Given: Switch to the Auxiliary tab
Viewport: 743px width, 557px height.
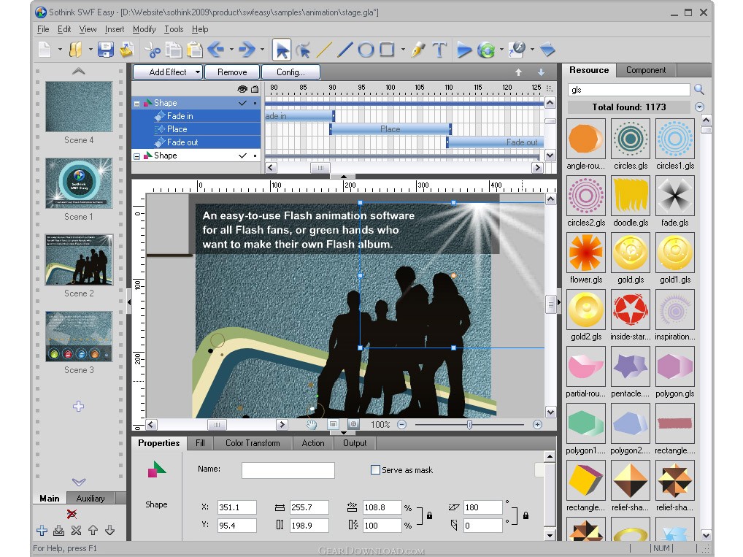Looking at the screenshot, I should 90,498.
